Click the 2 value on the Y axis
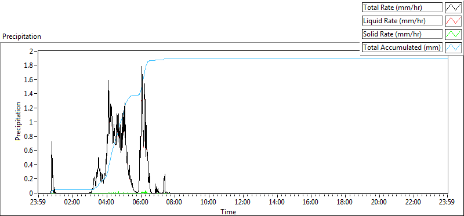The height and width of the screenshot is (216, 464). tap(31, 51)
